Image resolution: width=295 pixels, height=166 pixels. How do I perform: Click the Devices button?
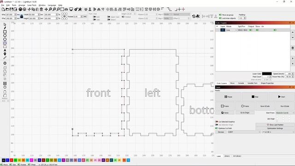(x=221, y=132)
